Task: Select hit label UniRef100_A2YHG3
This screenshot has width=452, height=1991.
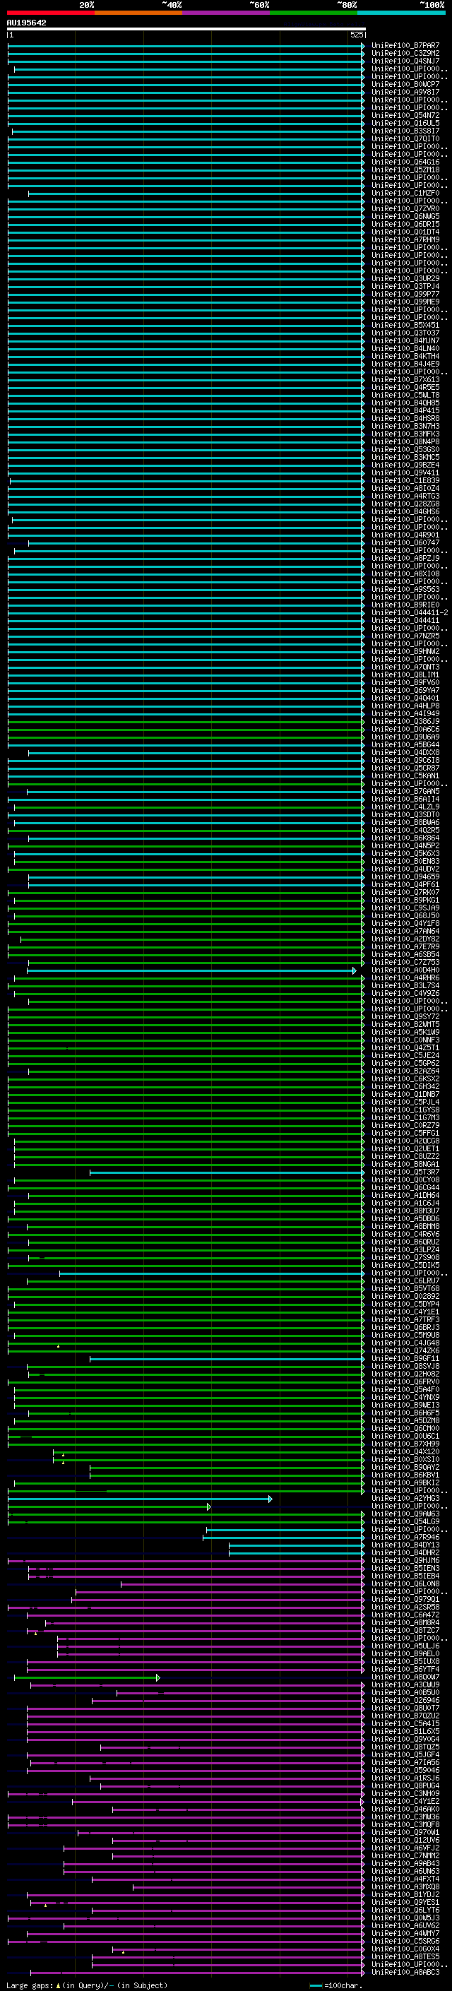Action: coord(405,1499)
